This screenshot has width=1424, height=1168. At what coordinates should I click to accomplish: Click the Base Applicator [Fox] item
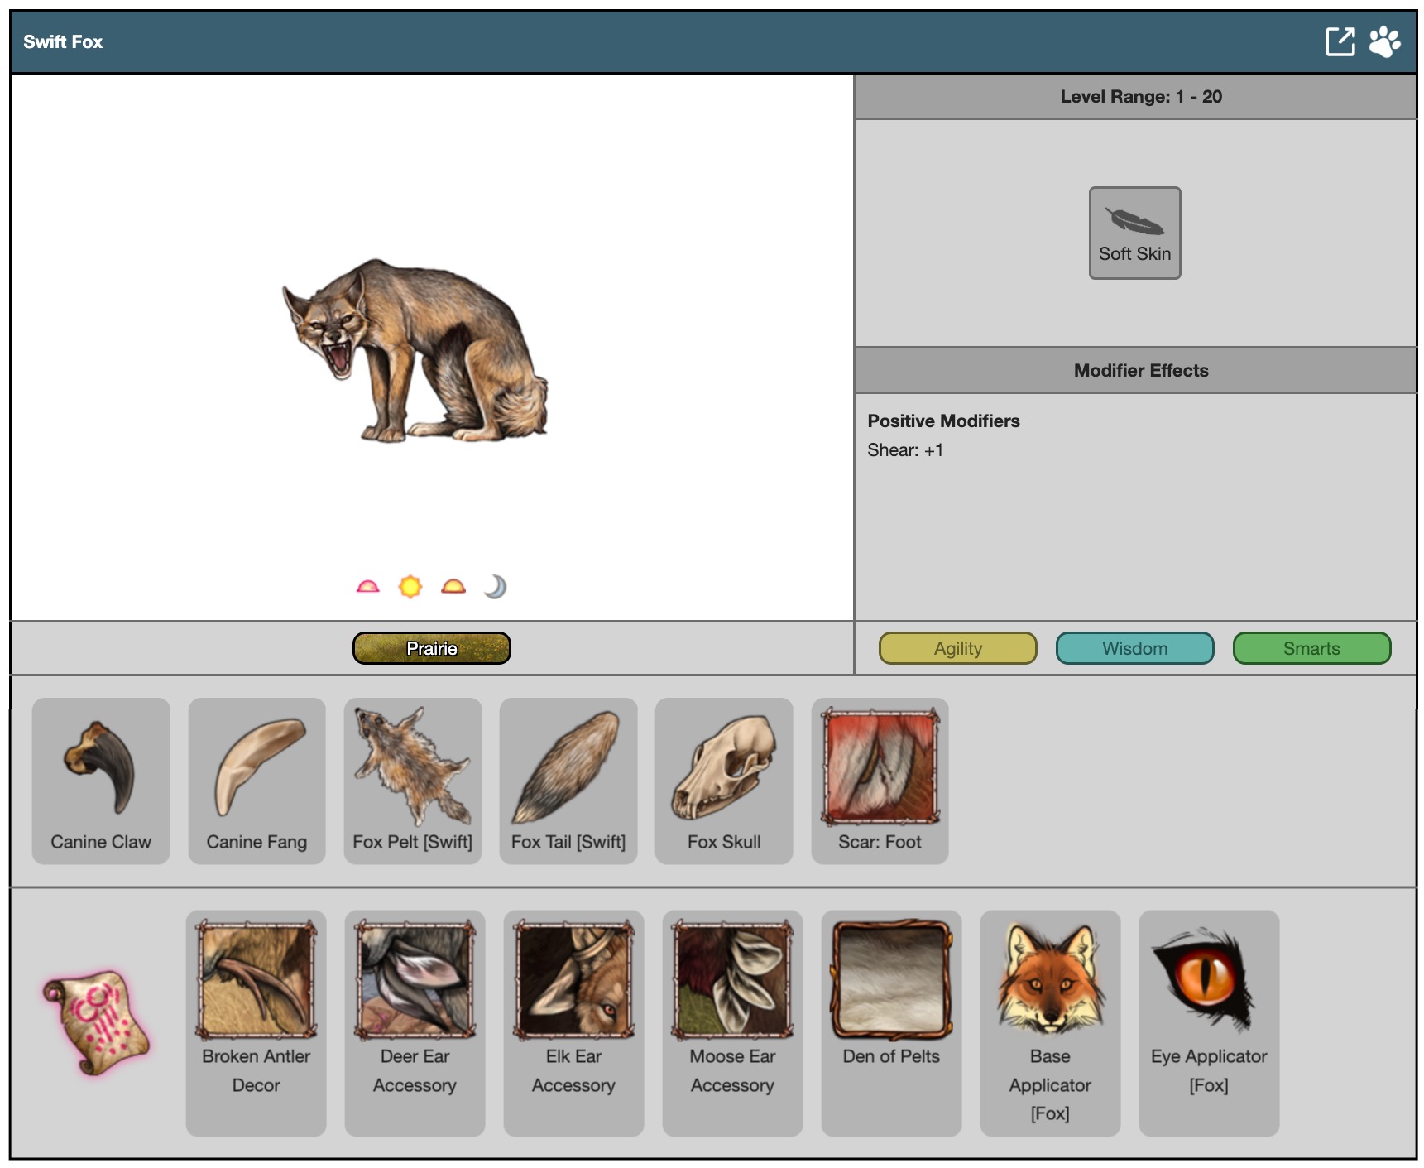[x=1050, y=1021]
